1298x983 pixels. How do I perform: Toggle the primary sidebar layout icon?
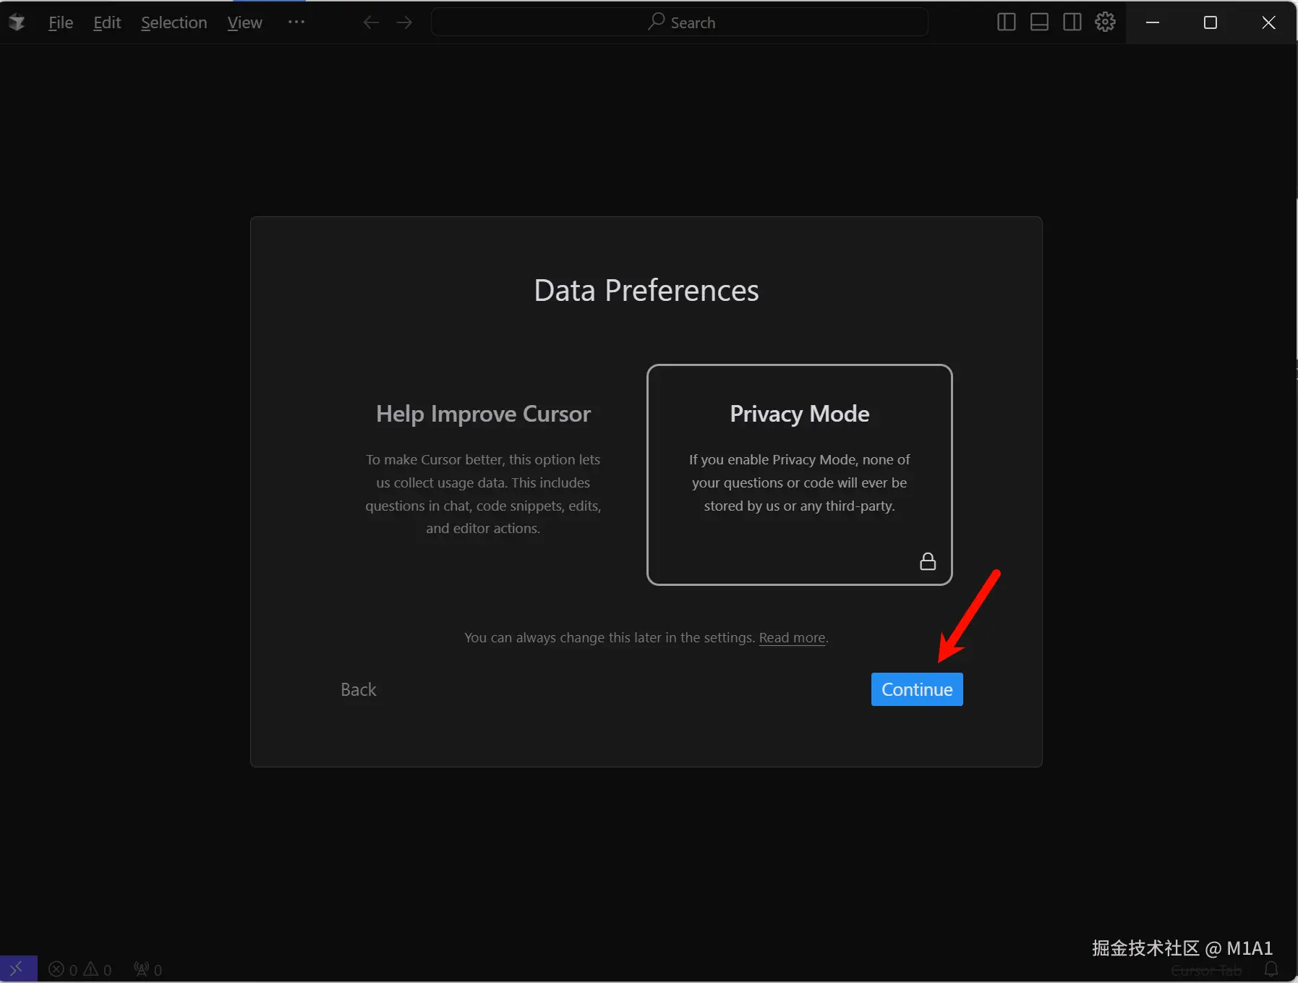1006,22
